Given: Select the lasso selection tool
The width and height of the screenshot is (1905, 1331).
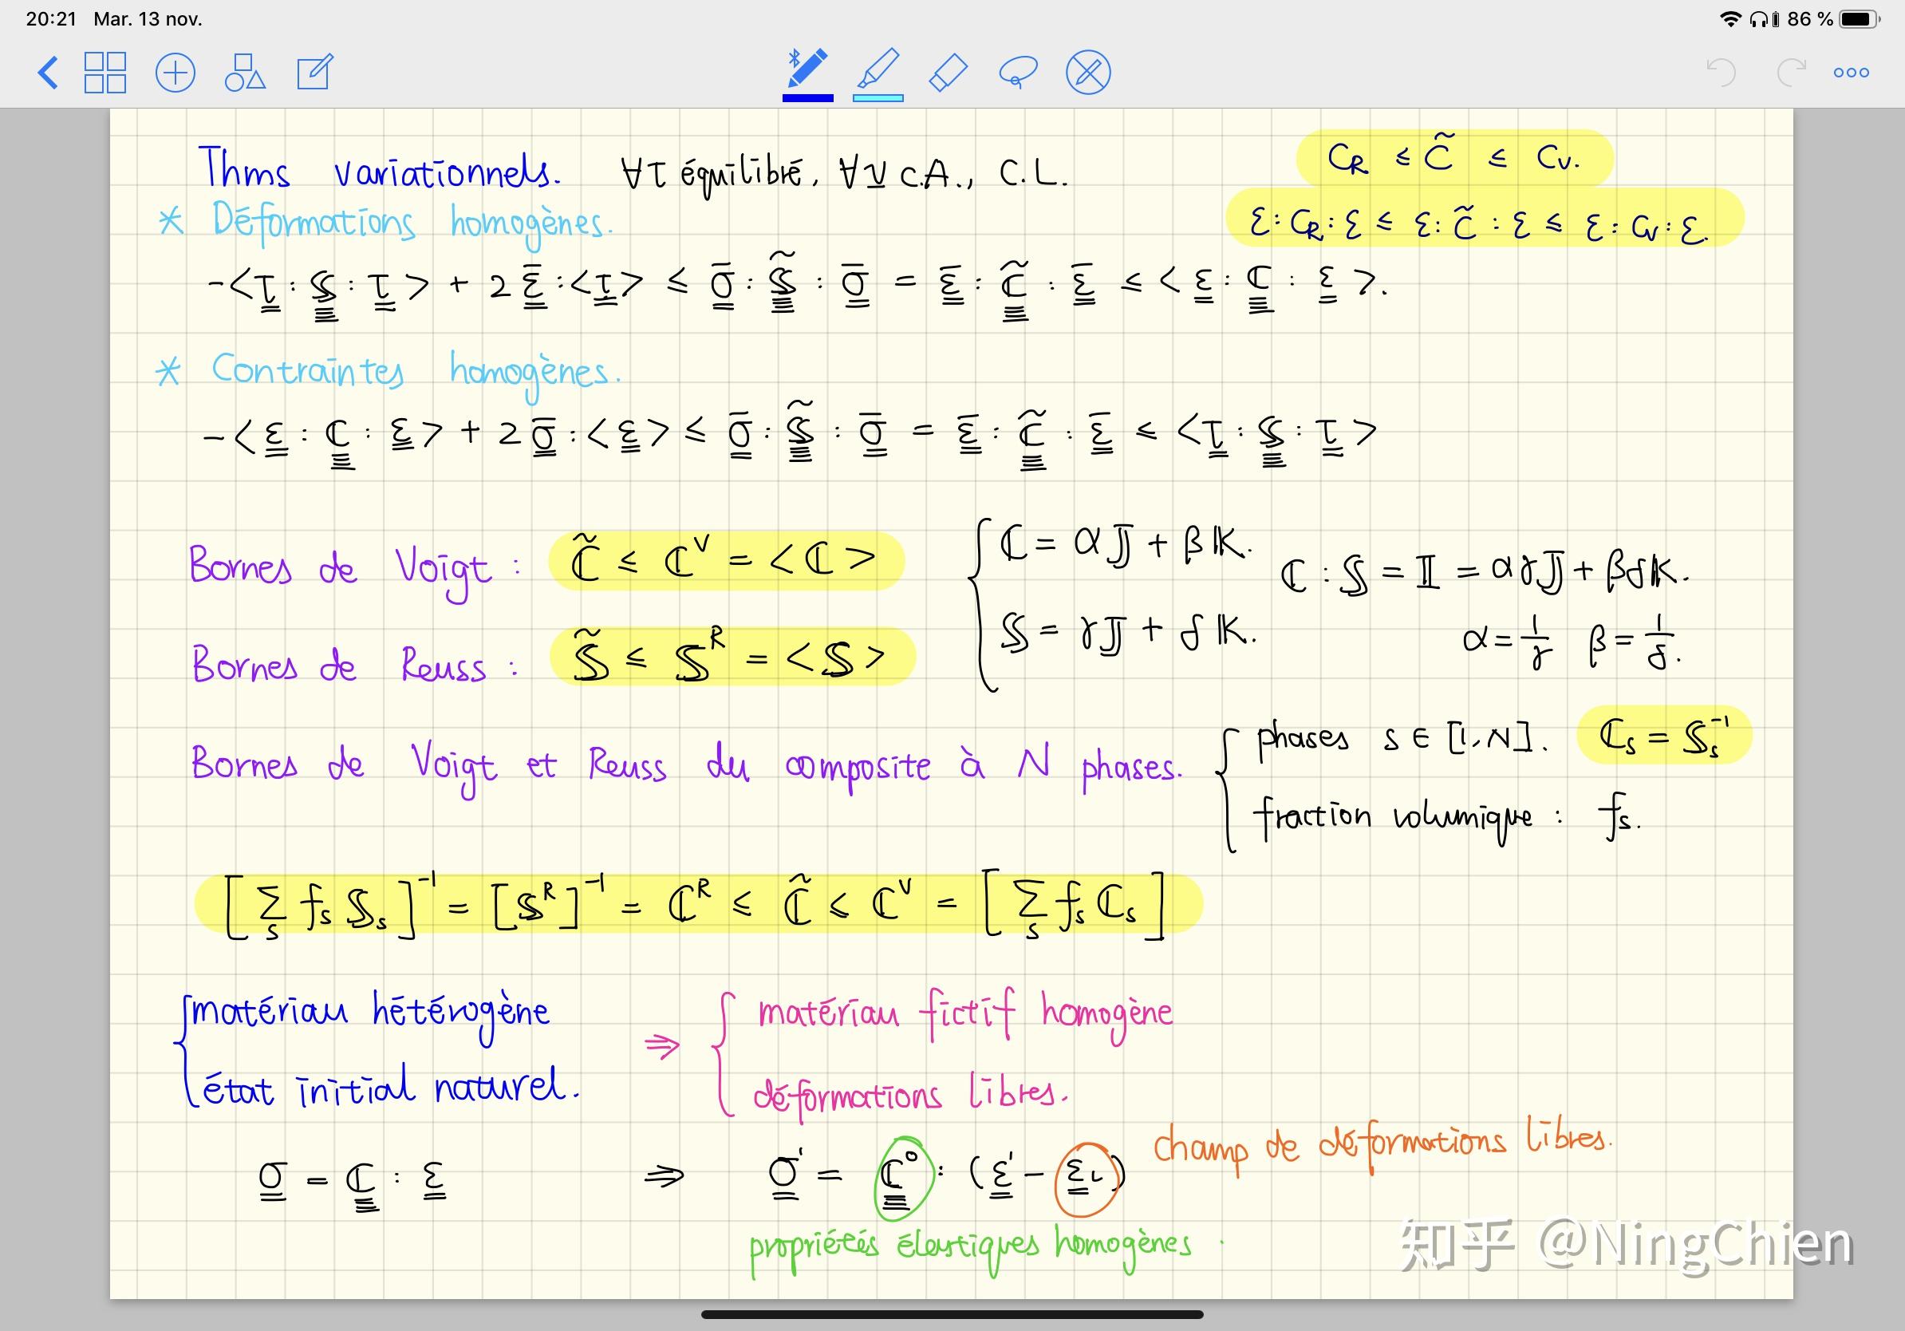Looking at the screenshot, I should (1018, 72).
